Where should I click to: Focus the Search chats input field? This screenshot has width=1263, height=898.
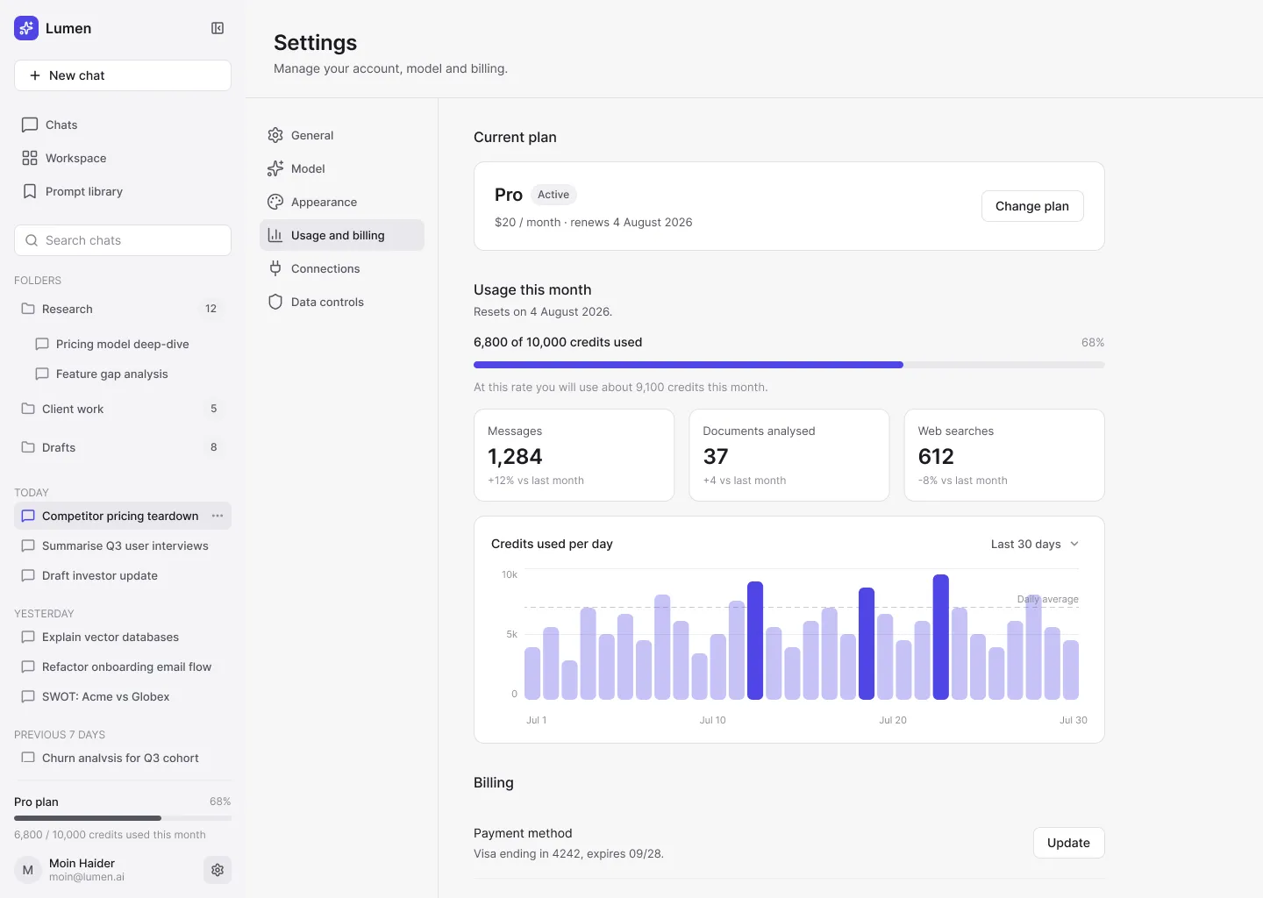click(x=123, y=240)
